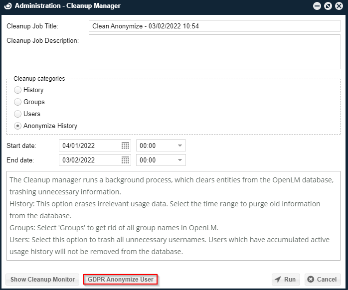348x290 pixels.
Task: Click the Start date text field
Action: (x=90, y=146)
